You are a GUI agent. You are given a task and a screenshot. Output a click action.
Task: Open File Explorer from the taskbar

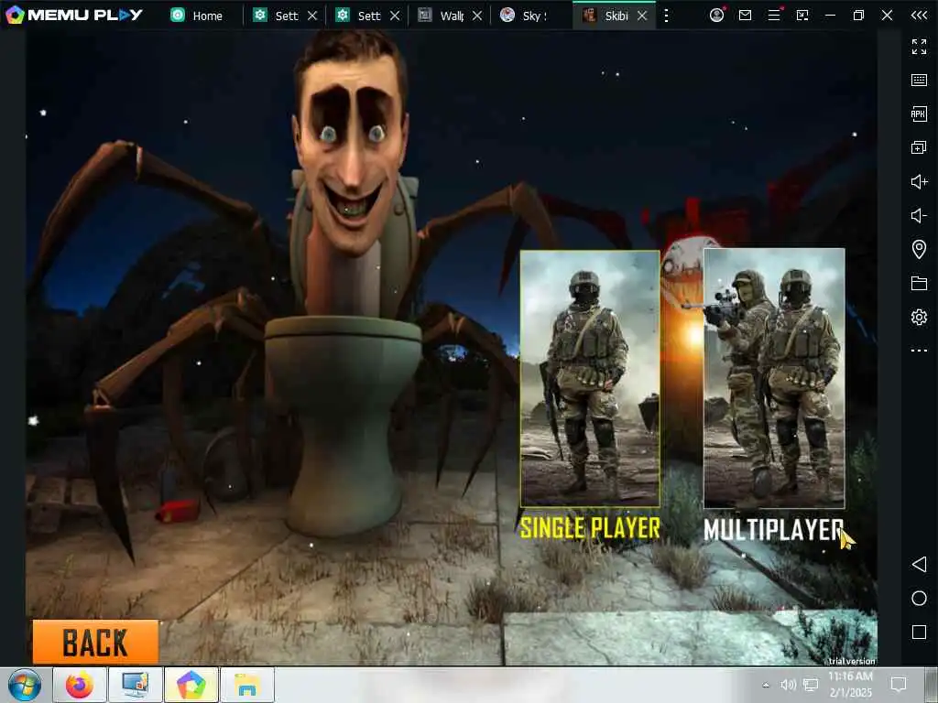247,685
